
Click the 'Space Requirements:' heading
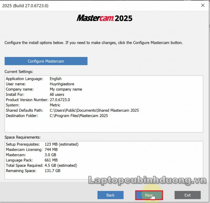tap(23, 137)
